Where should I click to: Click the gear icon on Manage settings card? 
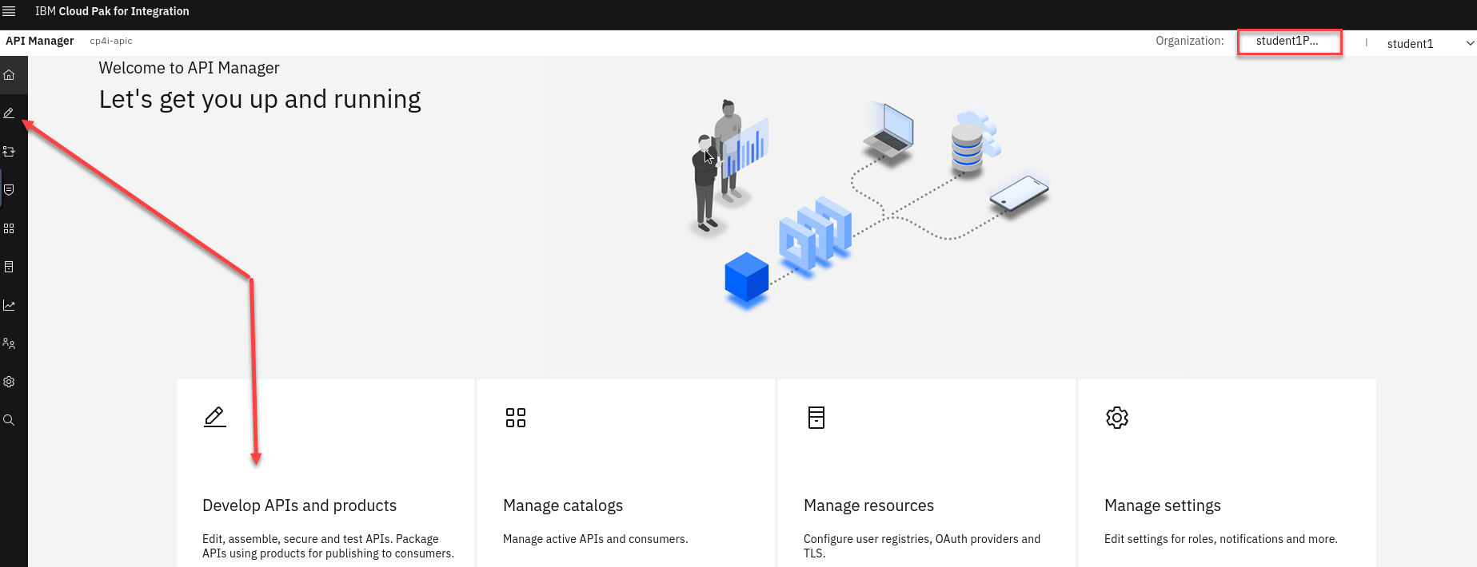click(x=1116, y=418)
